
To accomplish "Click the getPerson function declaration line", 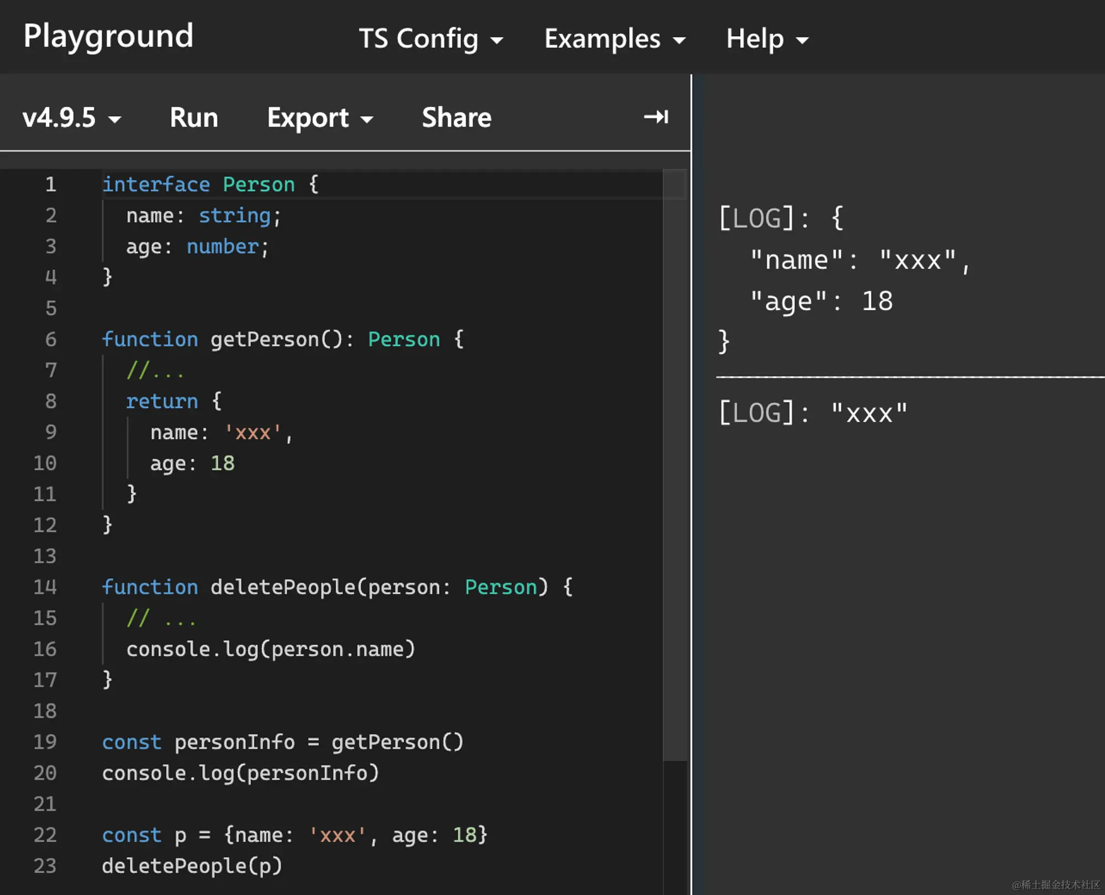I will click(x=282, y=339).
